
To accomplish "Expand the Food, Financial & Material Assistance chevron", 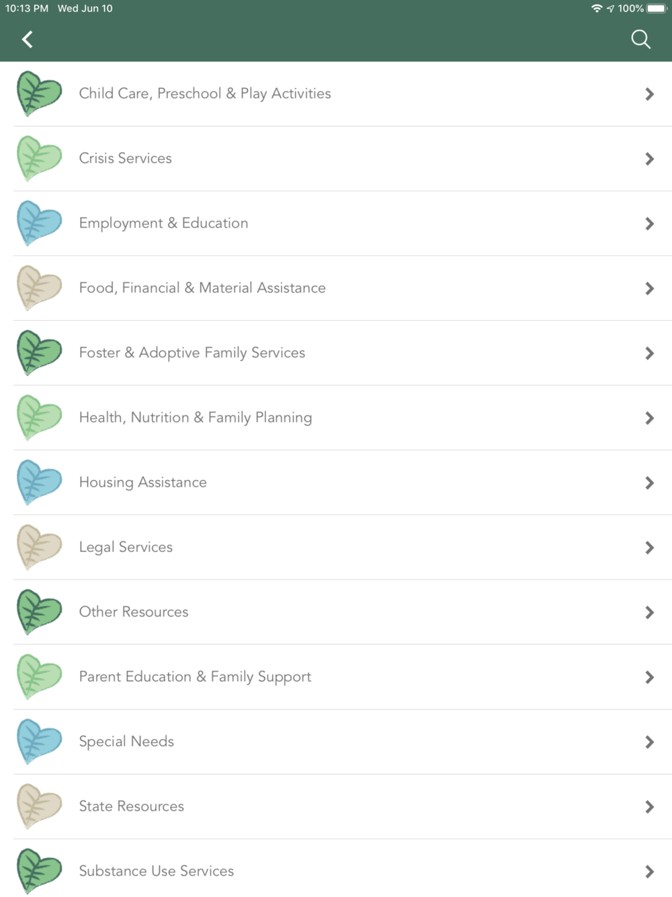I will coord(649,288).
